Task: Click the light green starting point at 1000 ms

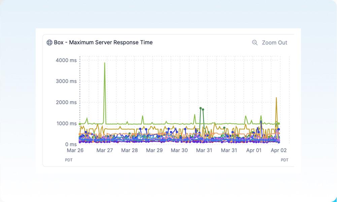Action: point(80,124)
